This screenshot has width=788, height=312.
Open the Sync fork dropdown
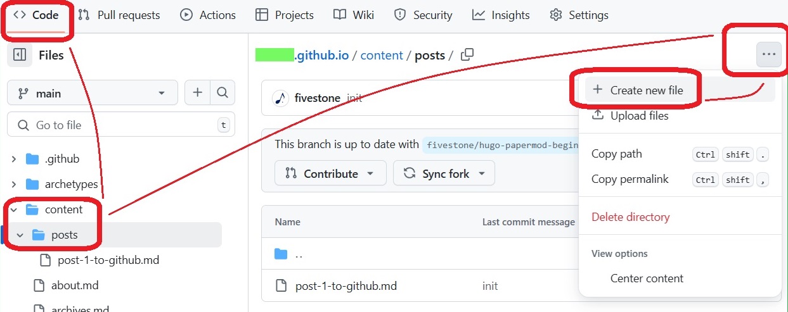tap(444, 173)
